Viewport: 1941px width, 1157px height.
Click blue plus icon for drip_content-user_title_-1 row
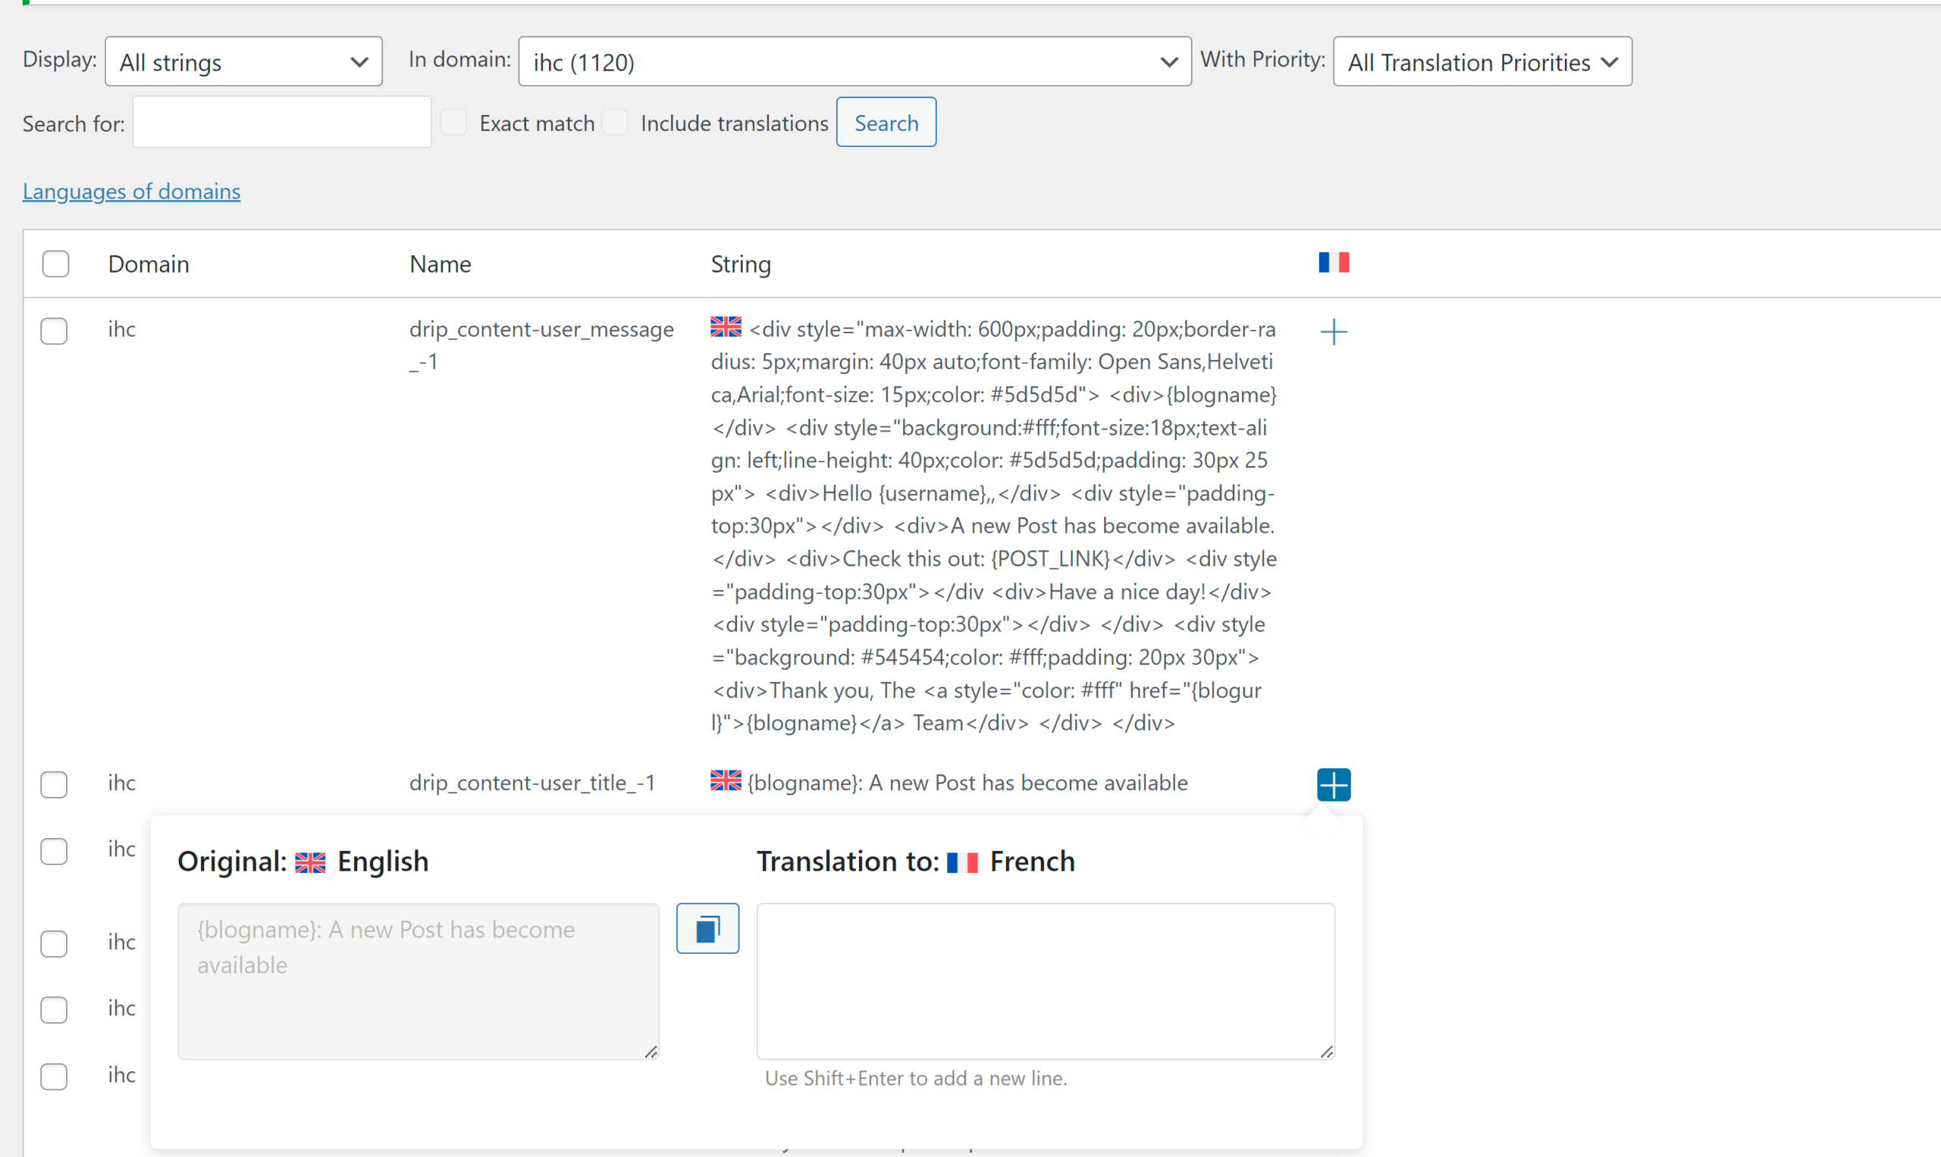[x=1333, y=784]
